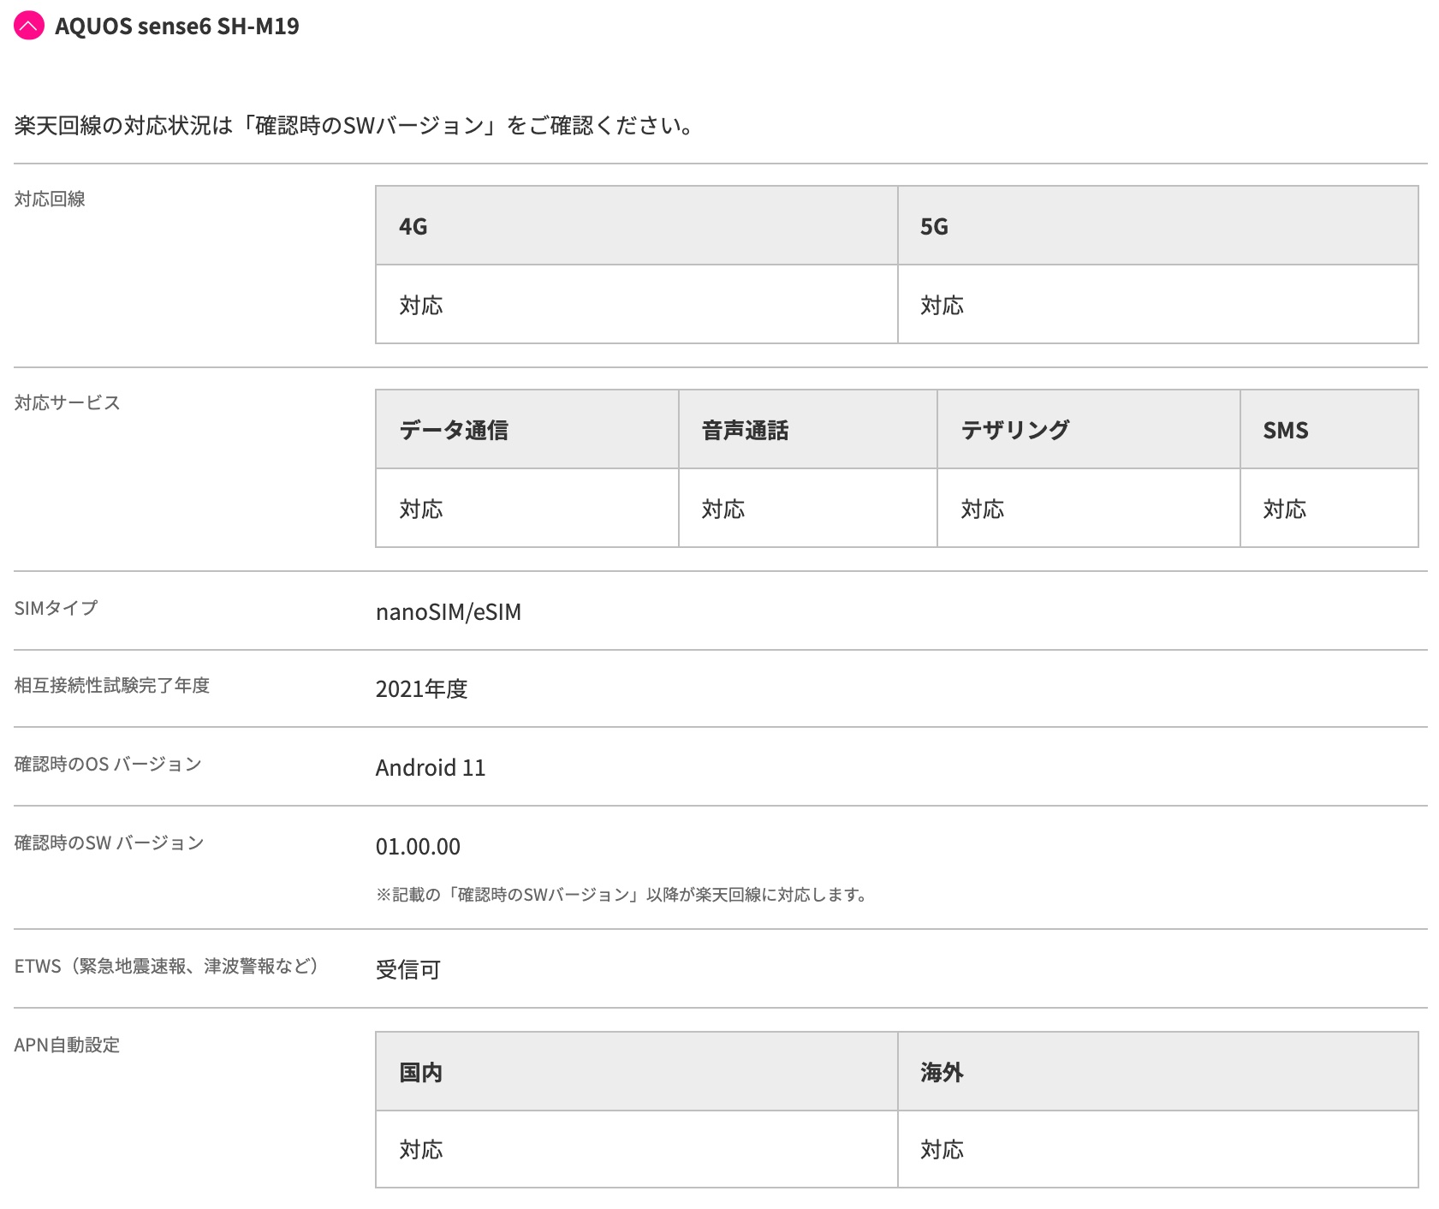Click the ETWS（緊急地震速報、津波警報など） label
The width and height of the screenshot is (1439, 1209).
point(167,967)
